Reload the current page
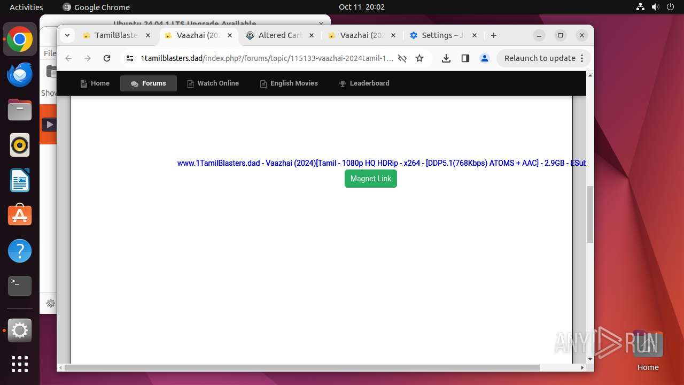 point(107,58)
